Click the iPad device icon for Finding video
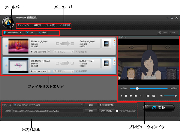This screenshot has height=136, width=180. point(106,44)
